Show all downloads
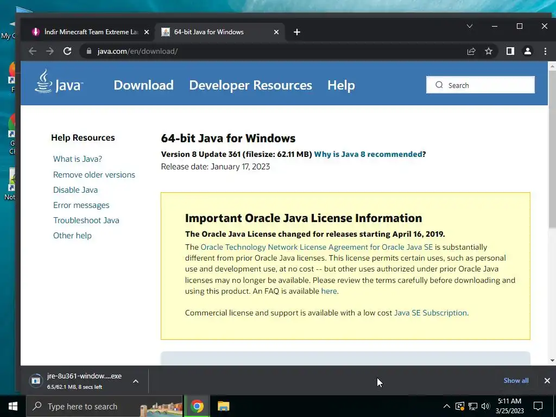The image size is (556, 417). click(x=516, y=381)
